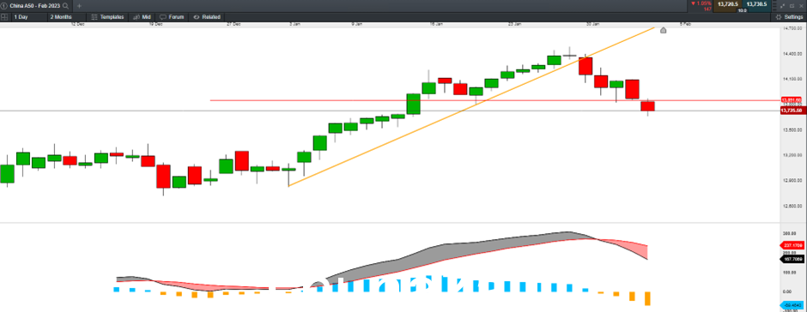Open the Related instruments button
Image resolution: width=807 pixels, height=312 pixels.
207,17
